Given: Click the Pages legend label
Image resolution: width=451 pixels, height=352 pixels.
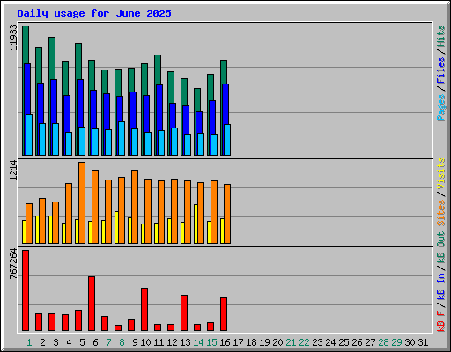Looking at the screenshot, I should coord(440,107).
